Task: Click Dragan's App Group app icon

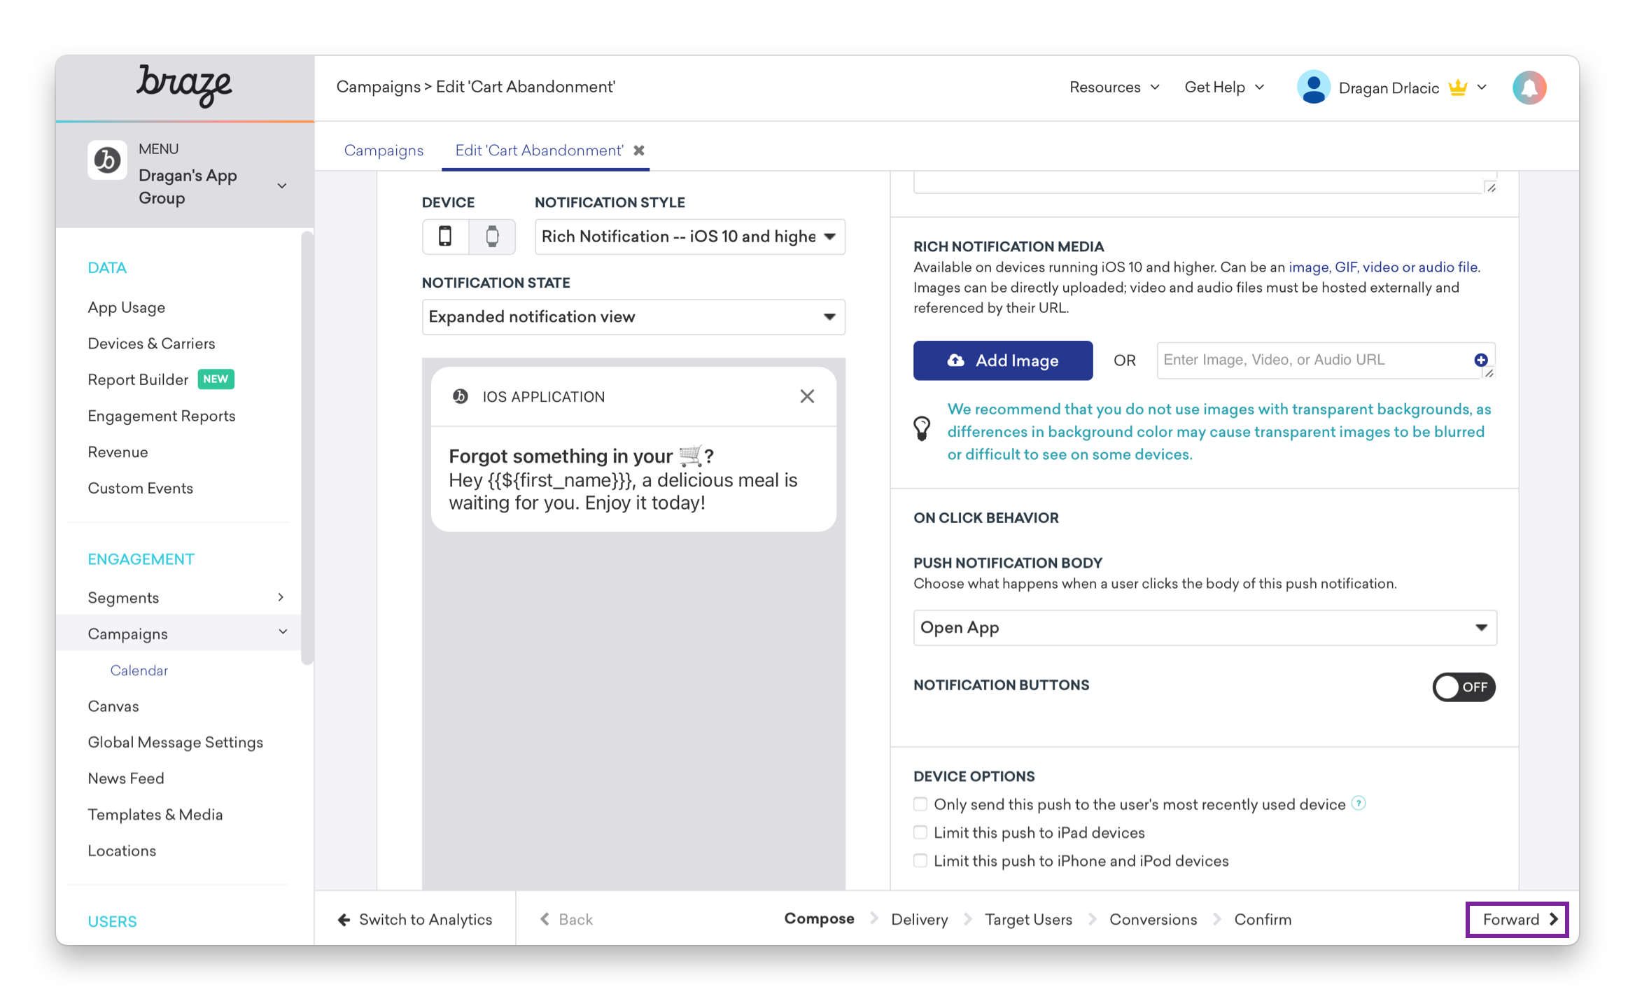Action: tap(107, 160)
